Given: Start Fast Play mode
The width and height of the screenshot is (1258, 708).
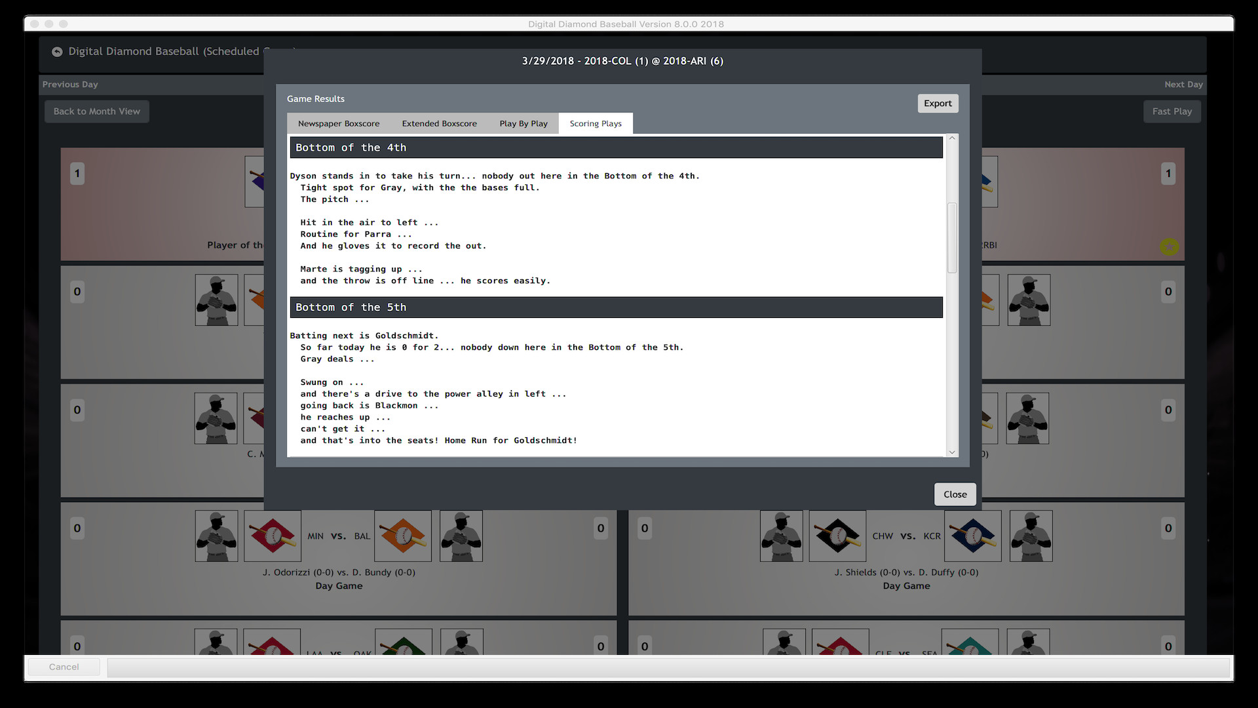Looking at the screenshot, I should coord(1172,111).
